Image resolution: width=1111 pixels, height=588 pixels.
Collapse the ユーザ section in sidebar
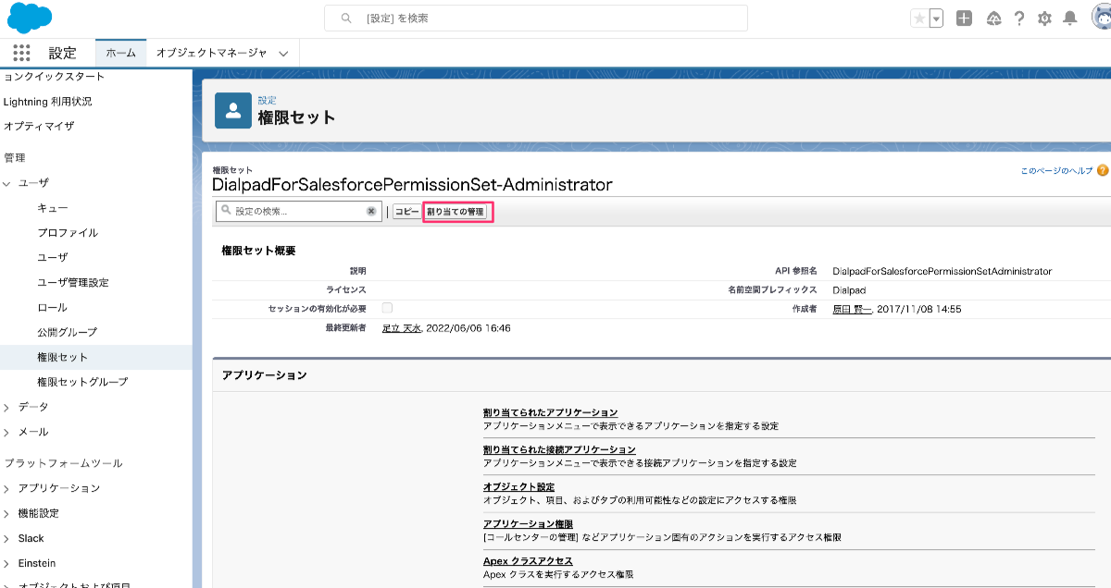(8, 184)
